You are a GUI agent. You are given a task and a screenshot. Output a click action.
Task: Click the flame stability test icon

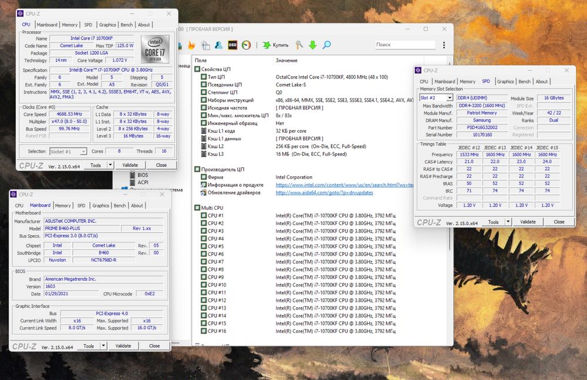tap(191, 45)
